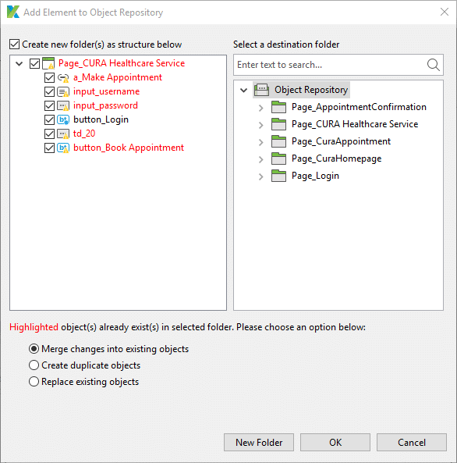Select the red Page_CURA Healthcare Service label
This screenshot has height=463, width=457.
pos(122,63)
